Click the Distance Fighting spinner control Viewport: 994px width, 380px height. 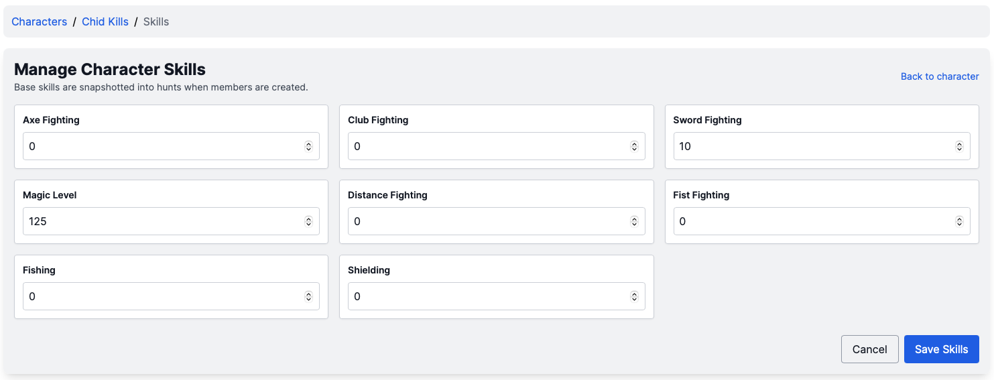pyautogui.click(x=633, y=221)
